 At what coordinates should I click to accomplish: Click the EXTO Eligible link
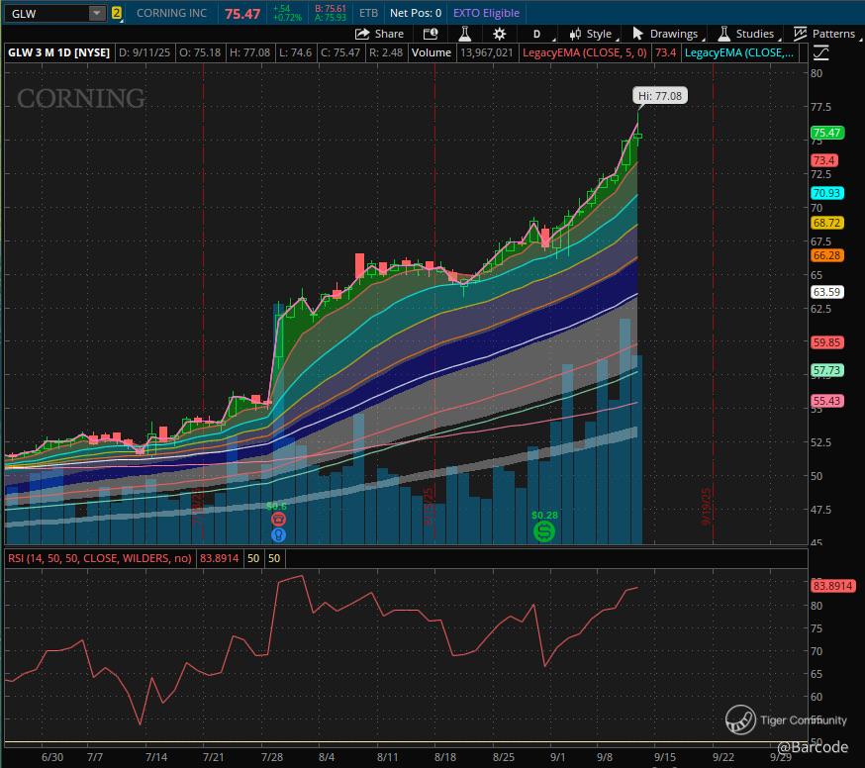click(486, 13)
